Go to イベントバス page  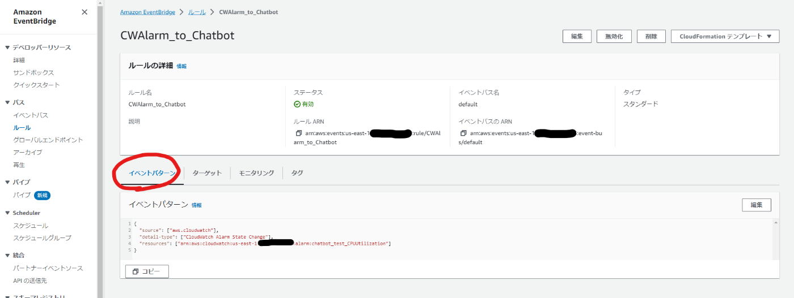pos(31,115)
